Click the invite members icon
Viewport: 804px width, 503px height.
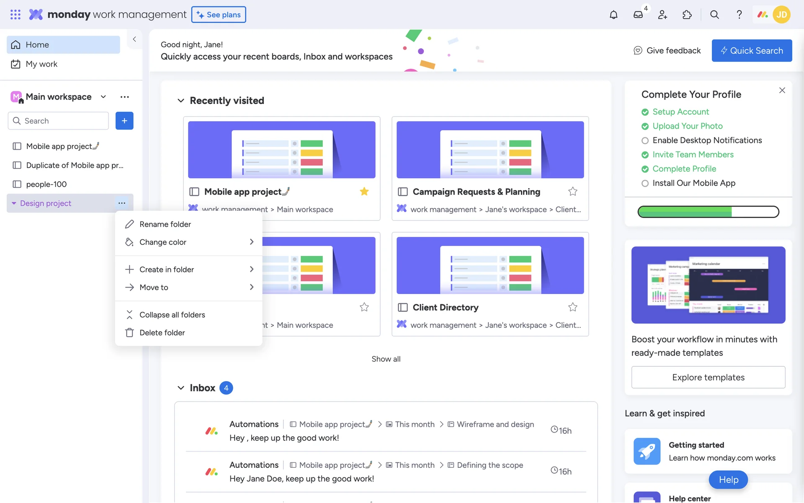coord(662,15)
